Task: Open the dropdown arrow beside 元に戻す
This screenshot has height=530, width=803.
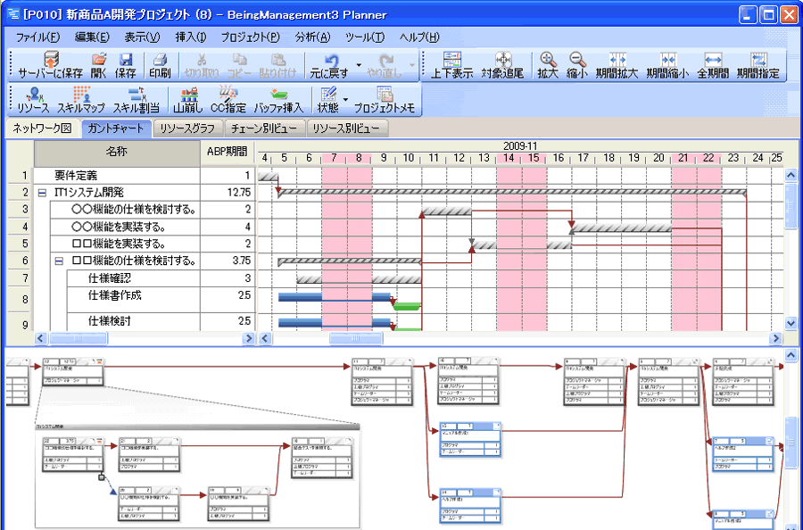Action: click(x=359, y=65)
